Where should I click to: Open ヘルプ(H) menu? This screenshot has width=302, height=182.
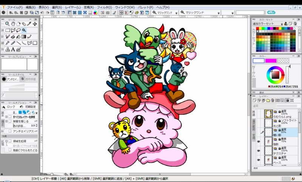click(163, 7)
